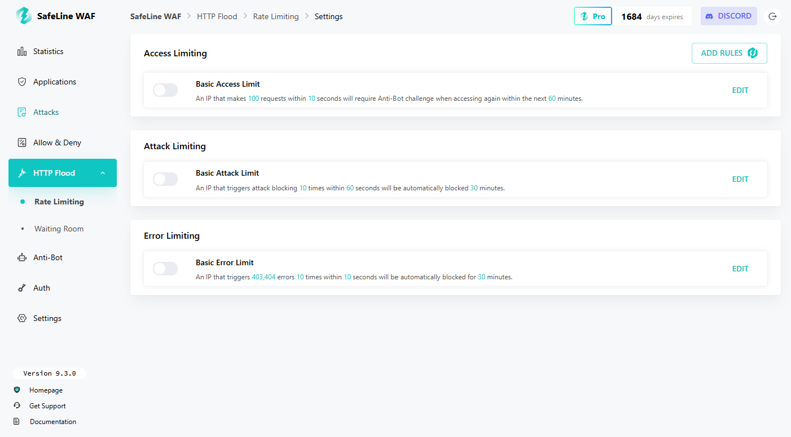791x437 pixels.
Task: Collapse the HTTP Flood menu chevron
Action: click(103, 173)
